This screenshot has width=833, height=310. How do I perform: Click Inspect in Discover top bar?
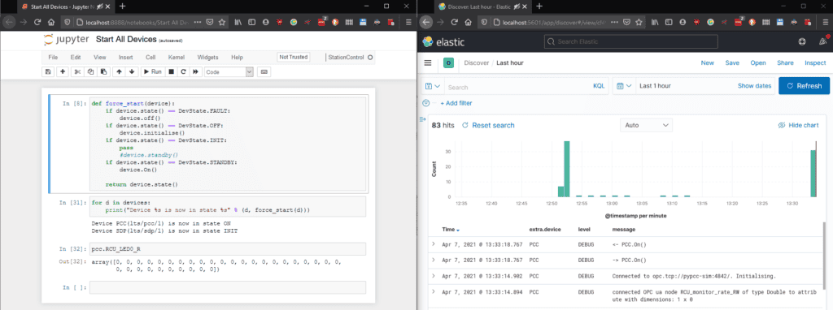(x=815, y=62)
